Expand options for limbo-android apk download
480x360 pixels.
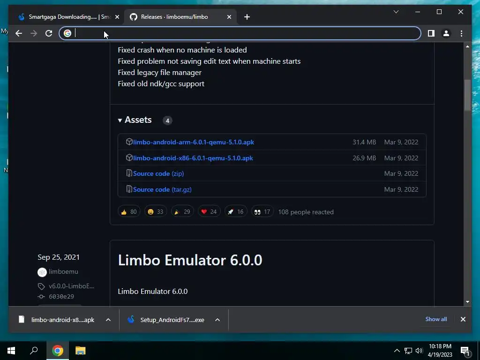pyautogui.click(x=108, y=320)
